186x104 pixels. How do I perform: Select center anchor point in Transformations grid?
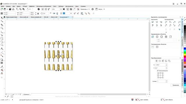(160, 75)
